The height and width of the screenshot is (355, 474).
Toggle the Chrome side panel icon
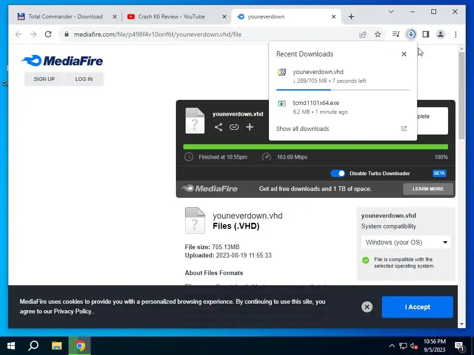tap(426, 34)
